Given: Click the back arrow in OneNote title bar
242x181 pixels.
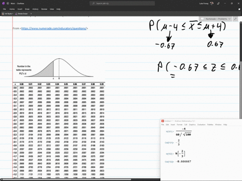Looking at the screenshot, I should pos(8,4).
